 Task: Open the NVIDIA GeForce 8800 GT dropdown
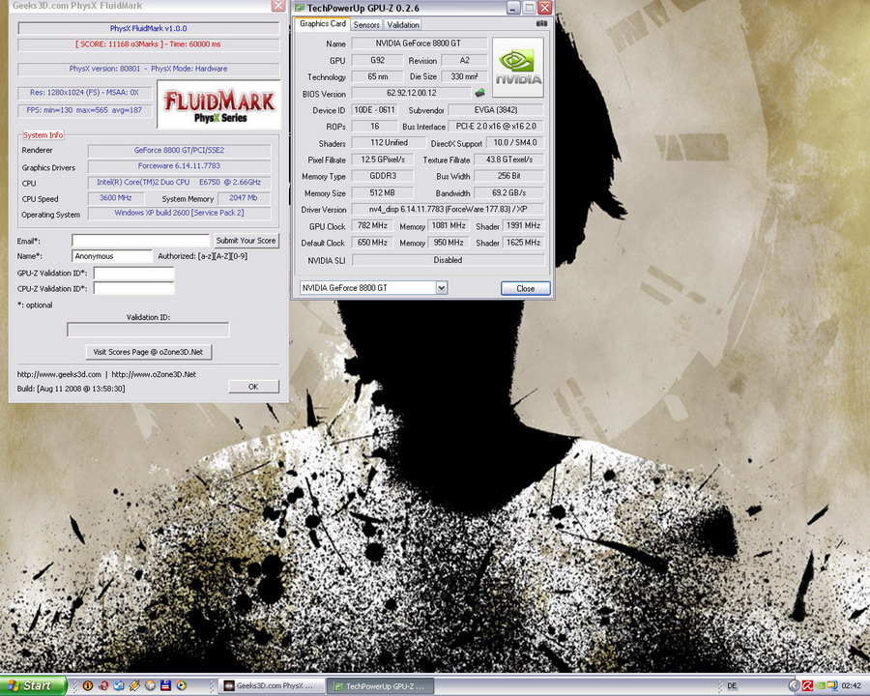[x=441, y=287]
